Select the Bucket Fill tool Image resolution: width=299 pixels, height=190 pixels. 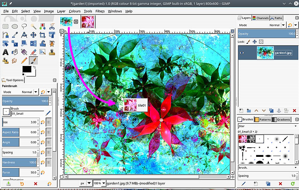(x=15, y=52)
